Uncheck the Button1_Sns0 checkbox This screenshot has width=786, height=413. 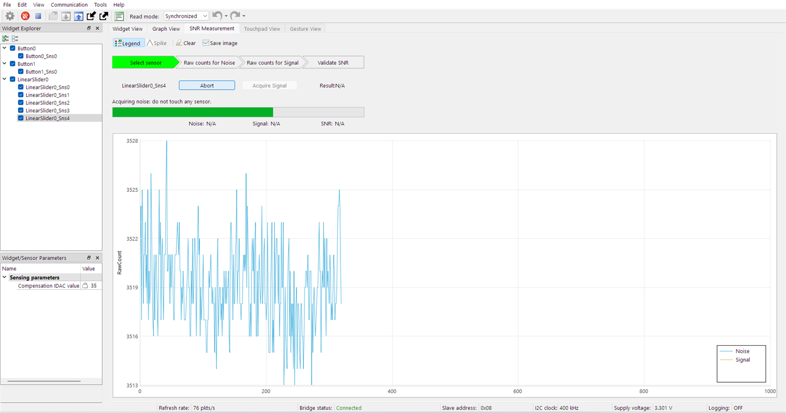(x=21, y=71)
